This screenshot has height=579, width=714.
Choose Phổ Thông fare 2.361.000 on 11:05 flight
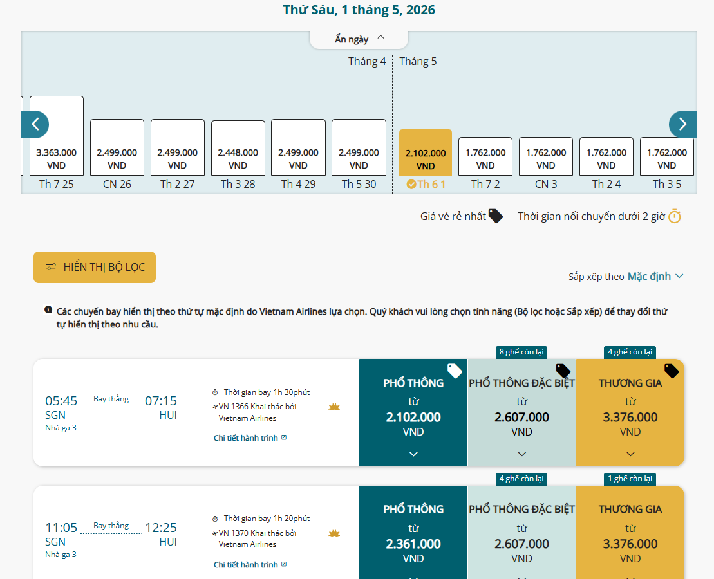(x=413, y=534)
